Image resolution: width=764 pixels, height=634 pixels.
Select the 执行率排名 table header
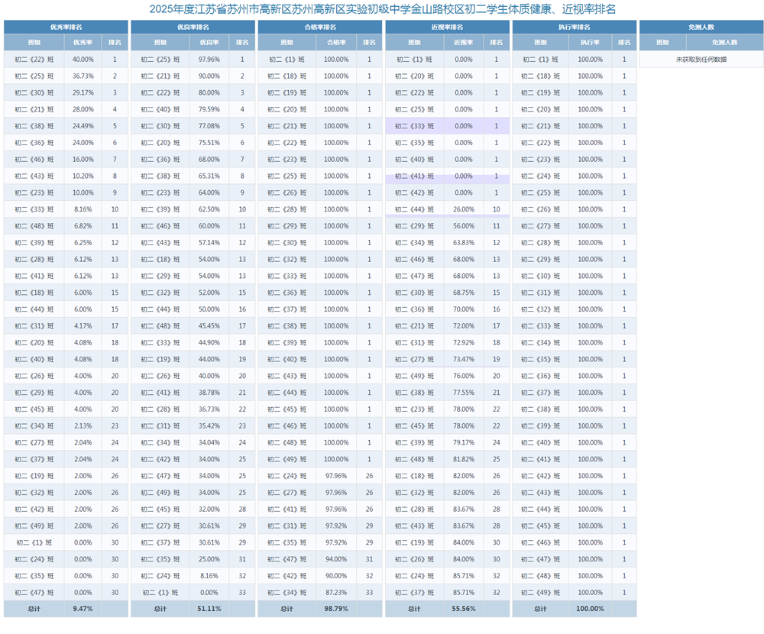coord(575,27)
